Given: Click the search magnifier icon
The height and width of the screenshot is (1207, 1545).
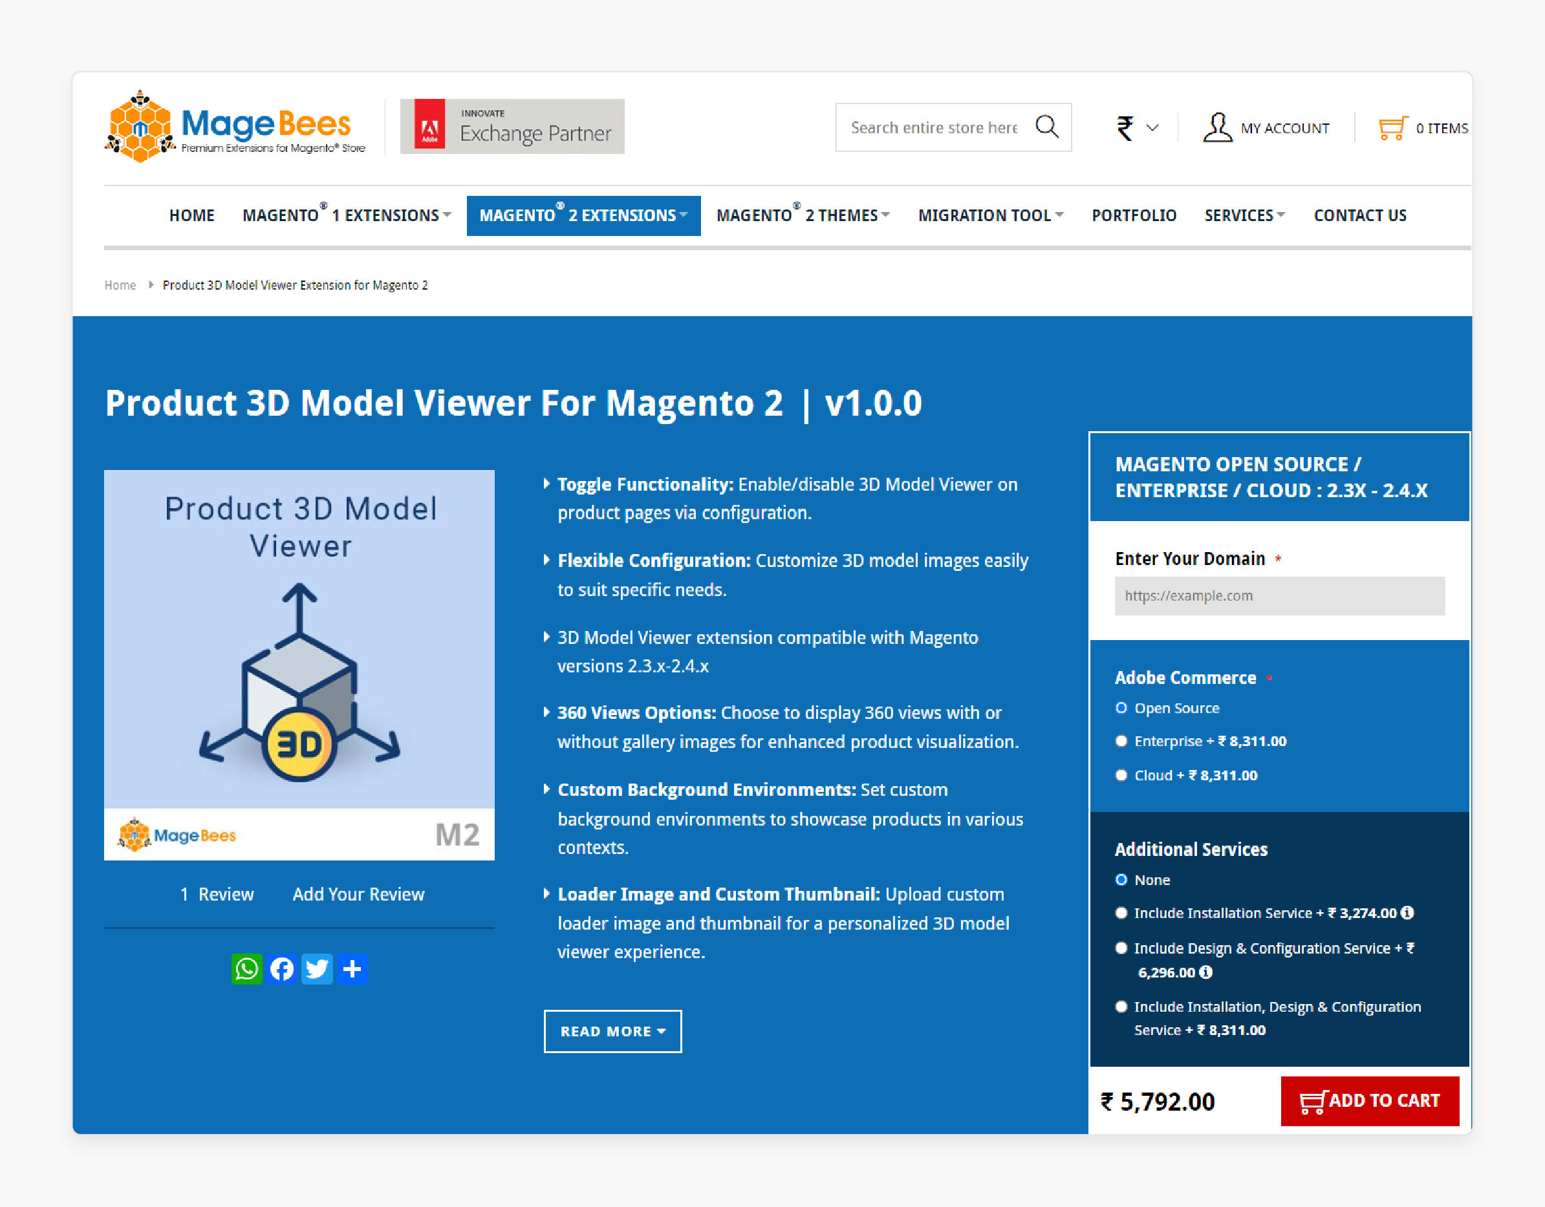Looking at the screenshot, I should (x=1046, y=127).
